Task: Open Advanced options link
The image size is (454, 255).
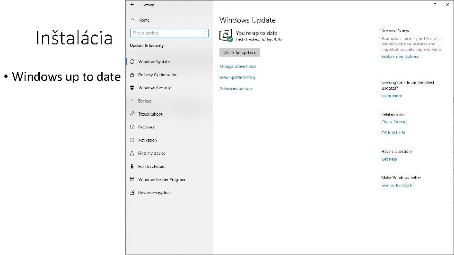Action: click(236, 88)
